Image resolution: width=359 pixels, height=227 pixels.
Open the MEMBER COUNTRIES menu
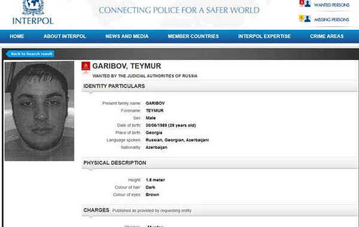pos(193,36)
